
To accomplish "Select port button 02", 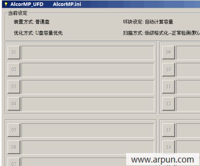I will pos(14,69).
